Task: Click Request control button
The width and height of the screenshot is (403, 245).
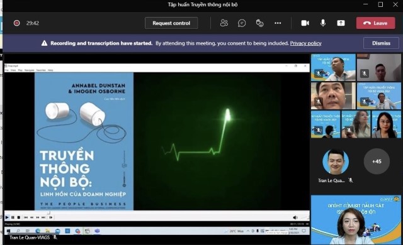Action: 171,23
